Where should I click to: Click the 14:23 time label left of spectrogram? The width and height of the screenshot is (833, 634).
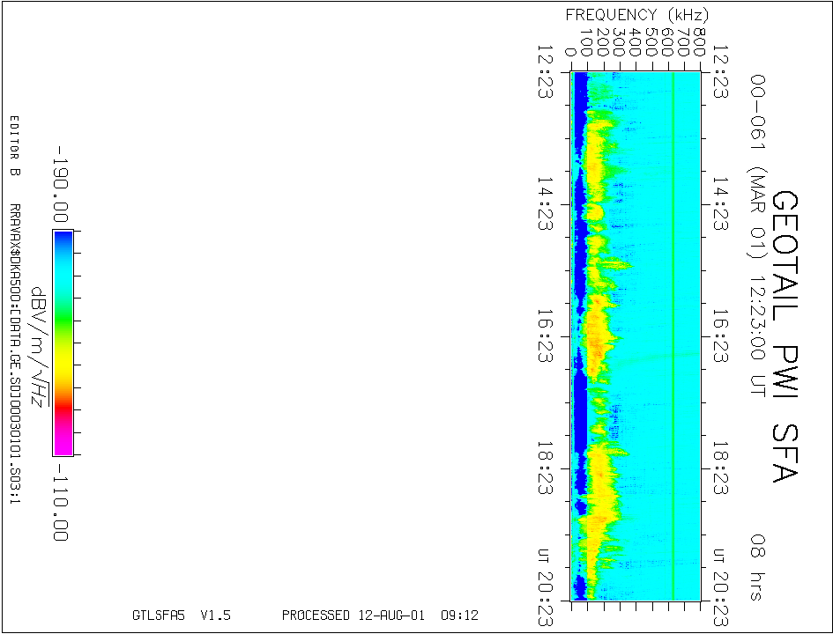[x=546, y=203]
